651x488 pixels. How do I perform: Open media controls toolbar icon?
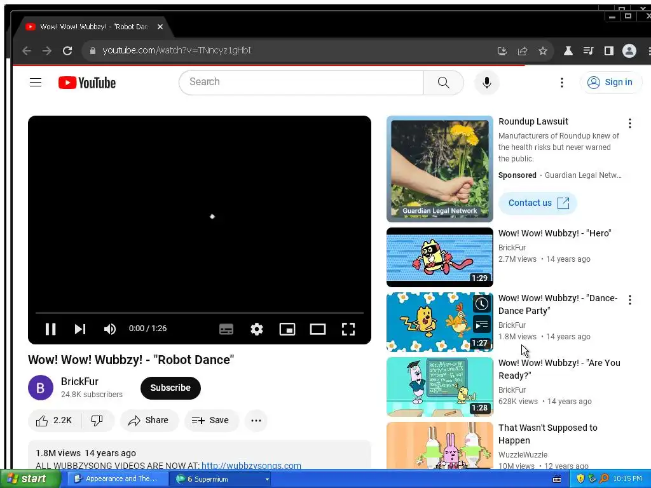pyautogui.click(x=588, y=51)
